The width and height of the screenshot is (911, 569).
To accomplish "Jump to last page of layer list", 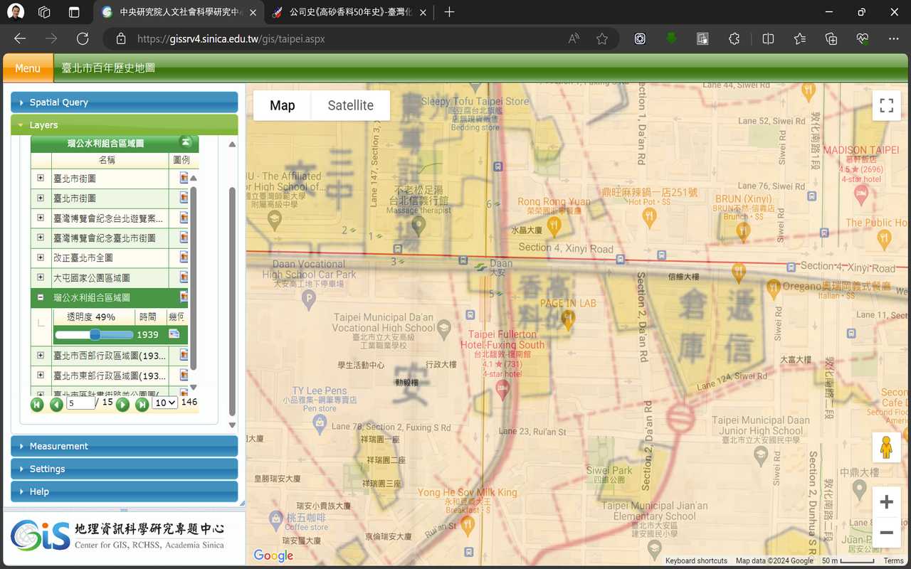I will pos(142,404).
